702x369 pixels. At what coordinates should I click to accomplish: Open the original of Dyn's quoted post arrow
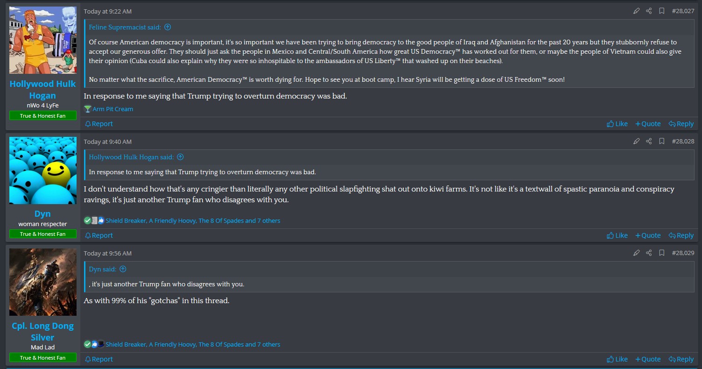coord(123,269)
